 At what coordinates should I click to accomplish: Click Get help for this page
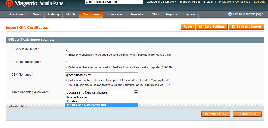(x=248, y=14)
